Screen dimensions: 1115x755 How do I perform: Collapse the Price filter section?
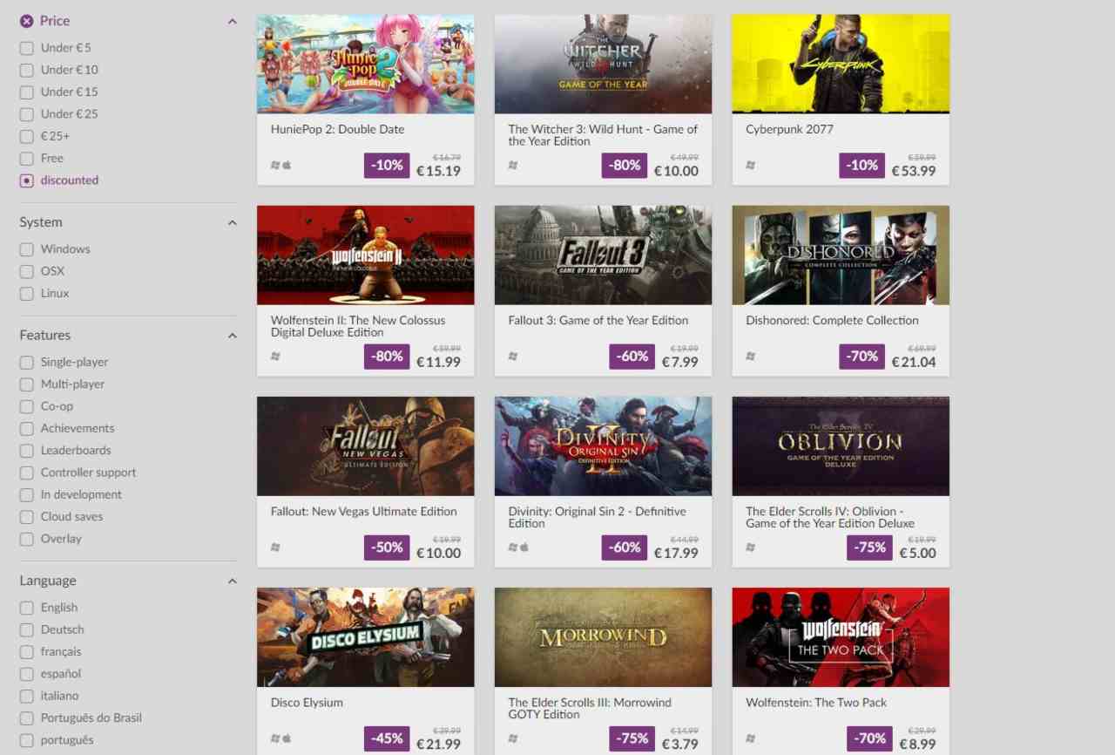tap(232, 22)
